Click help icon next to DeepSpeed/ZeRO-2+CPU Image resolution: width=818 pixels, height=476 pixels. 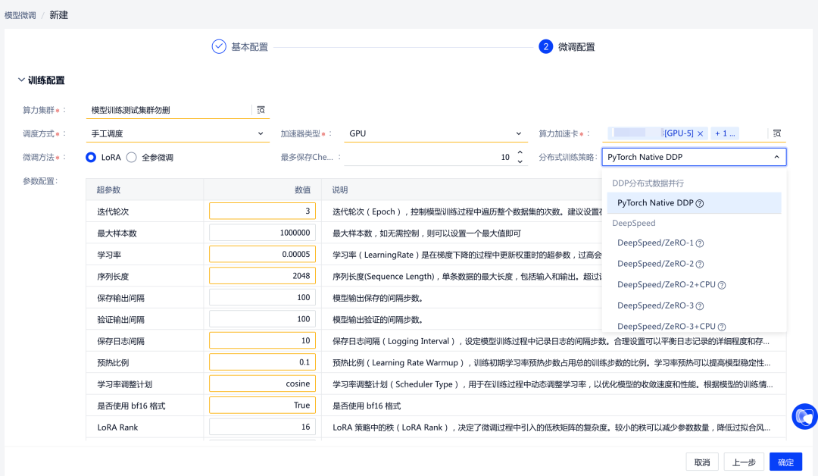[x=722, y=285]
